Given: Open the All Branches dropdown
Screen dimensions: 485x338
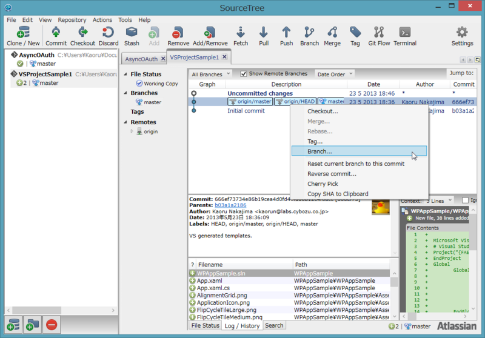Looking at the screenshot, I should (210, 74).
